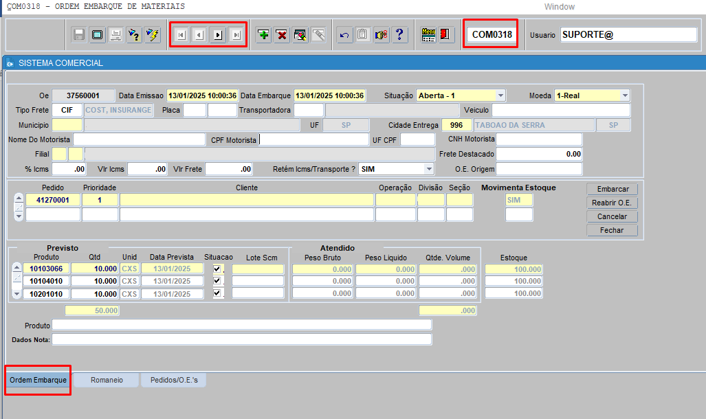Go to previous record arrow icon
The image size is (706, 419).
click(x=199, y=34)
